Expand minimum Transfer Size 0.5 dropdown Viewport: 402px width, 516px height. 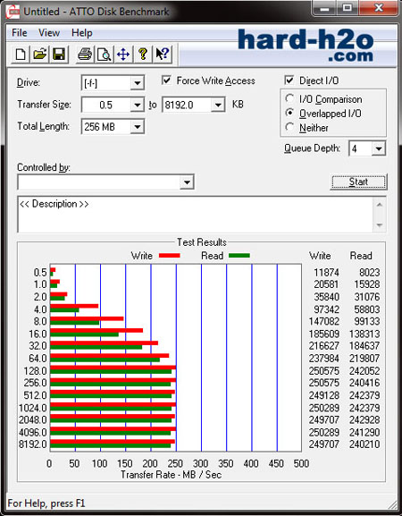coord(137,105)
